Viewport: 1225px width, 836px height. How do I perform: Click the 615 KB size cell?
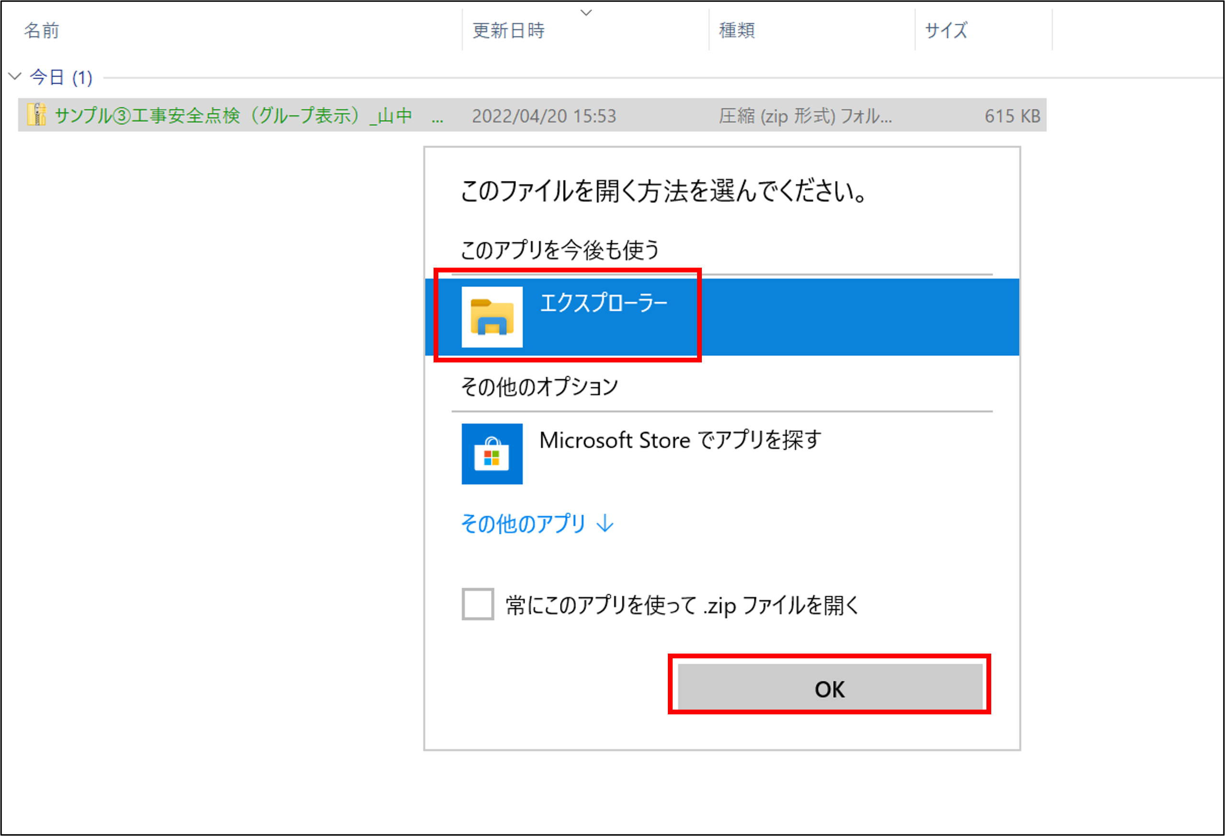pyautogui.click(x=1012, y=116)
